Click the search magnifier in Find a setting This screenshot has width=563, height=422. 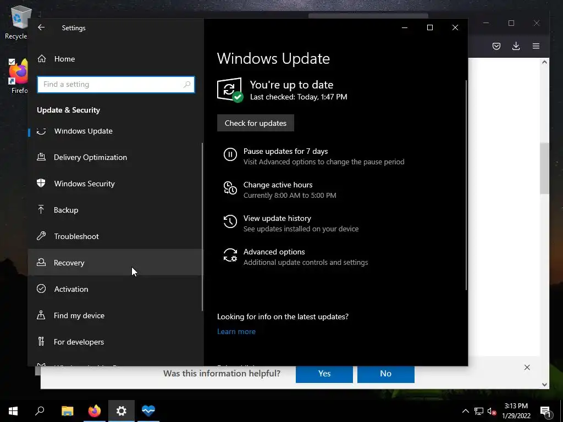187,84
